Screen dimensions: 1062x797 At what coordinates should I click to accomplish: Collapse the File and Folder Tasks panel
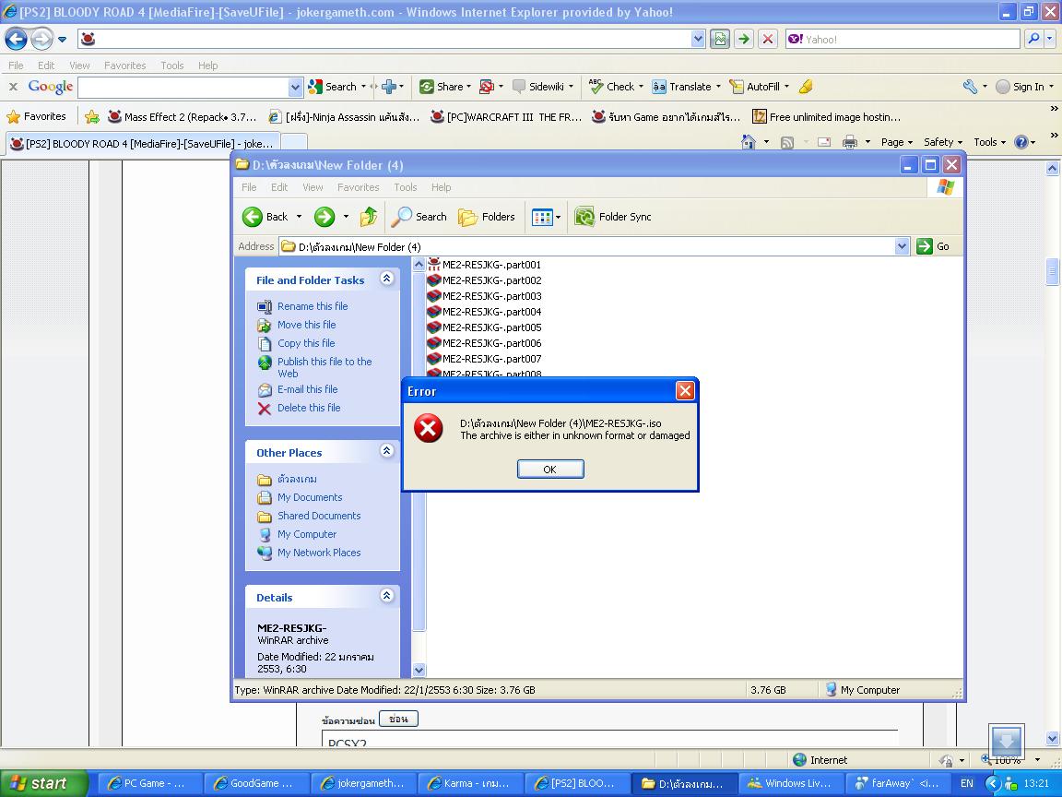[387, 279]
